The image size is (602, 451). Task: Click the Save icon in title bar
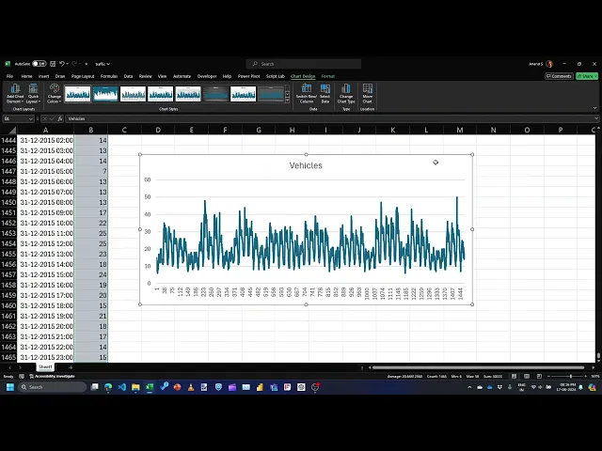pos(53,64)
